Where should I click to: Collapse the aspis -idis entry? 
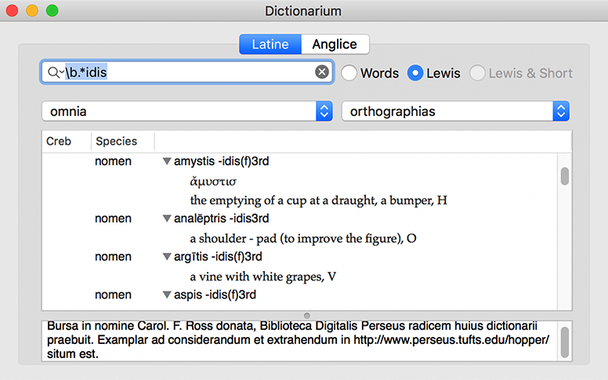pos(167,295)
